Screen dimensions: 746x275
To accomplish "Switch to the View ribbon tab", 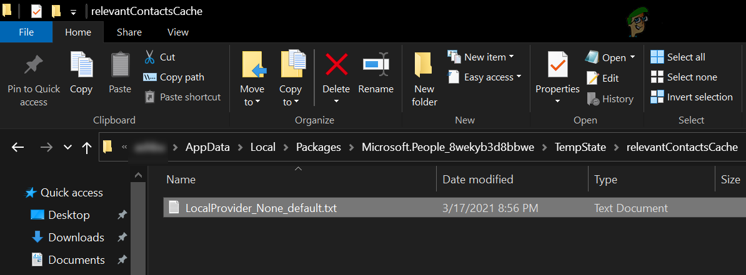I will coord(178,32).
